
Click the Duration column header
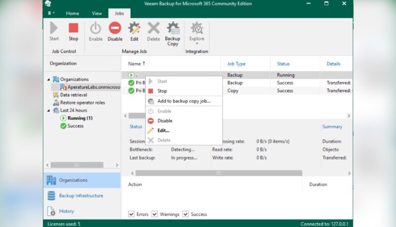pyautogui.click(x=318, y=184)
